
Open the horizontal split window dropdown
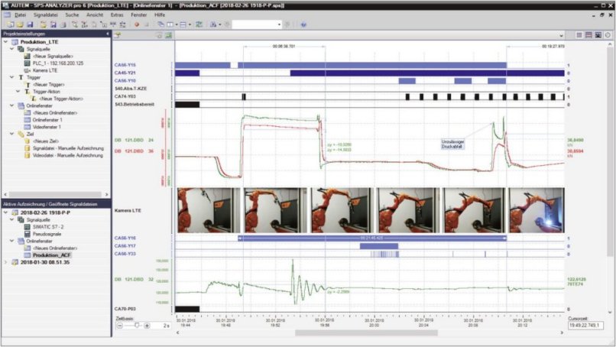point(190,24)
